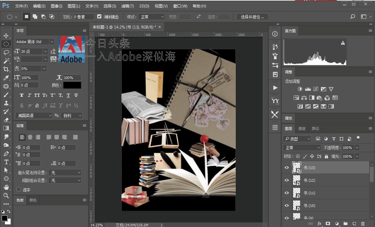The image size is (375, 227).
Task: Open the anti-aliasing dropdown 锐利
Action: click(x=72, y=115)
